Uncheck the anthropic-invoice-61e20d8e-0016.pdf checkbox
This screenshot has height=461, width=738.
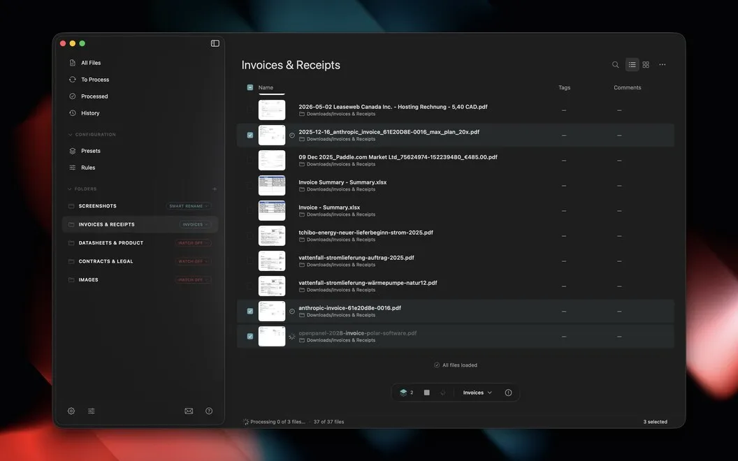pos(250,311)
